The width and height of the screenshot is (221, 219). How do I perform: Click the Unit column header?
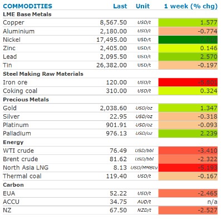pyautogui.click(x=143, y=6)
